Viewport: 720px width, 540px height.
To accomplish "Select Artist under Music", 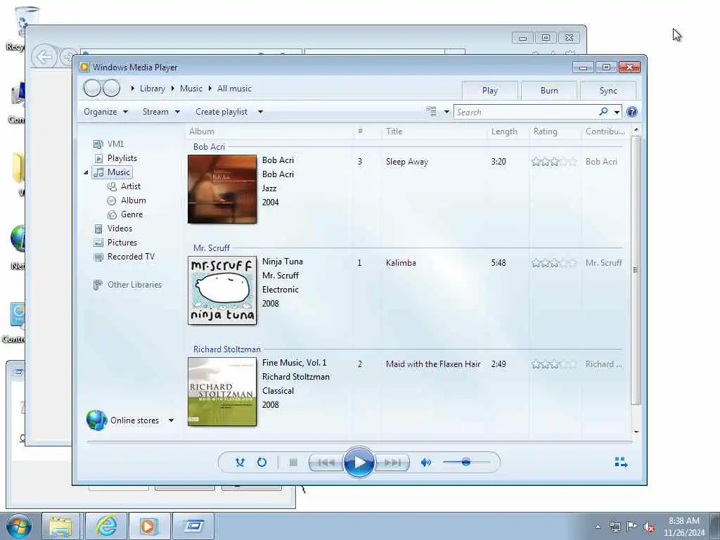I will 124,186.
